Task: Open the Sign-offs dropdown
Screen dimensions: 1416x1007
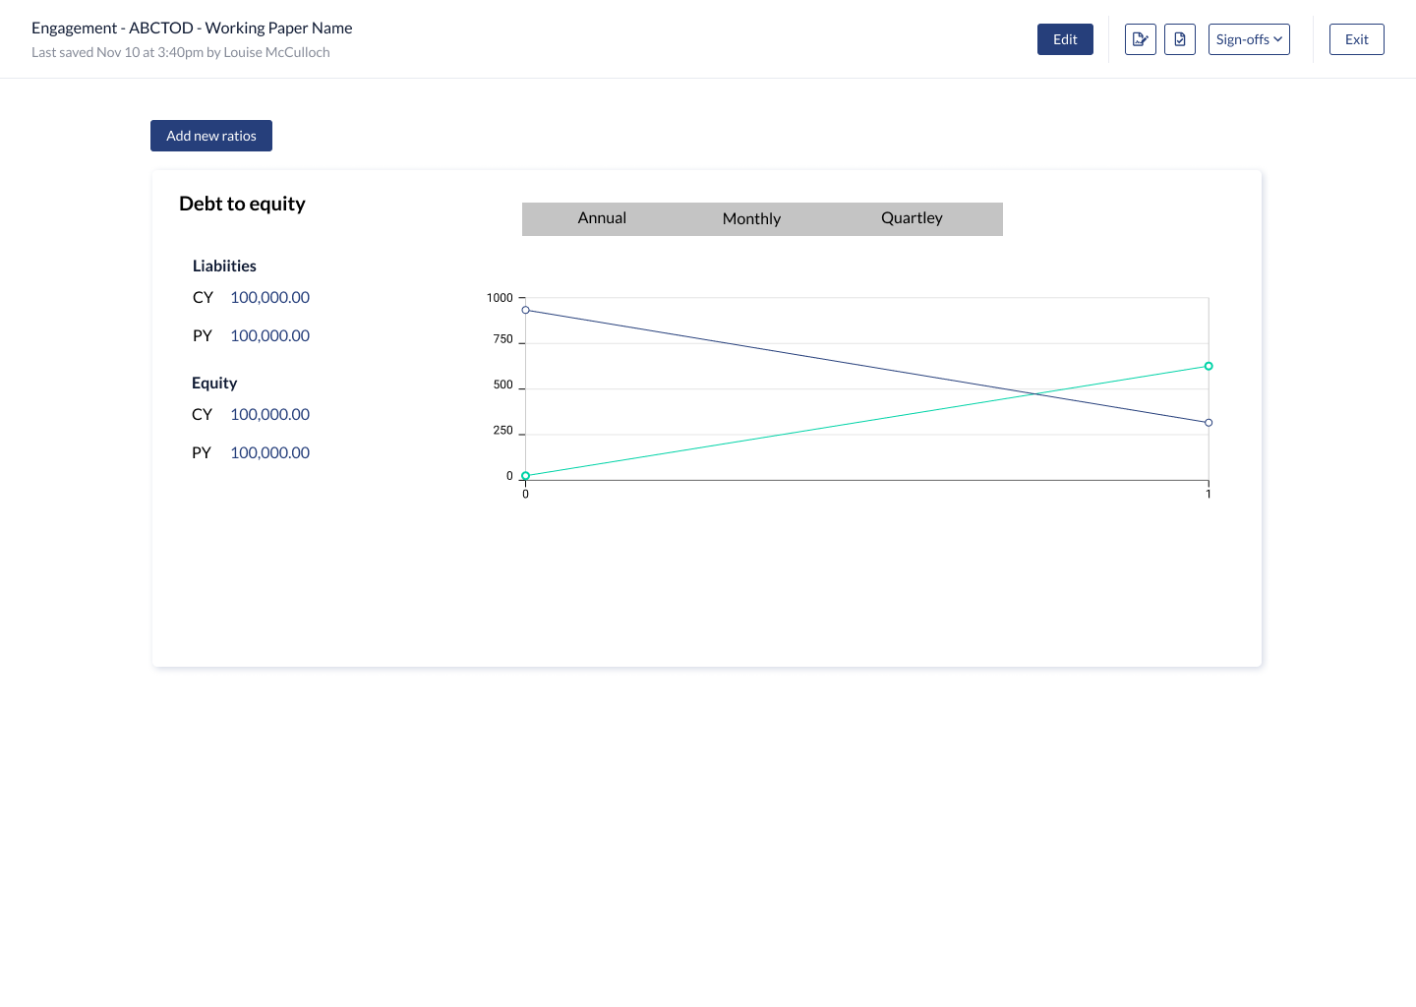Action: pyautogui.click(x=1249, y=39)
